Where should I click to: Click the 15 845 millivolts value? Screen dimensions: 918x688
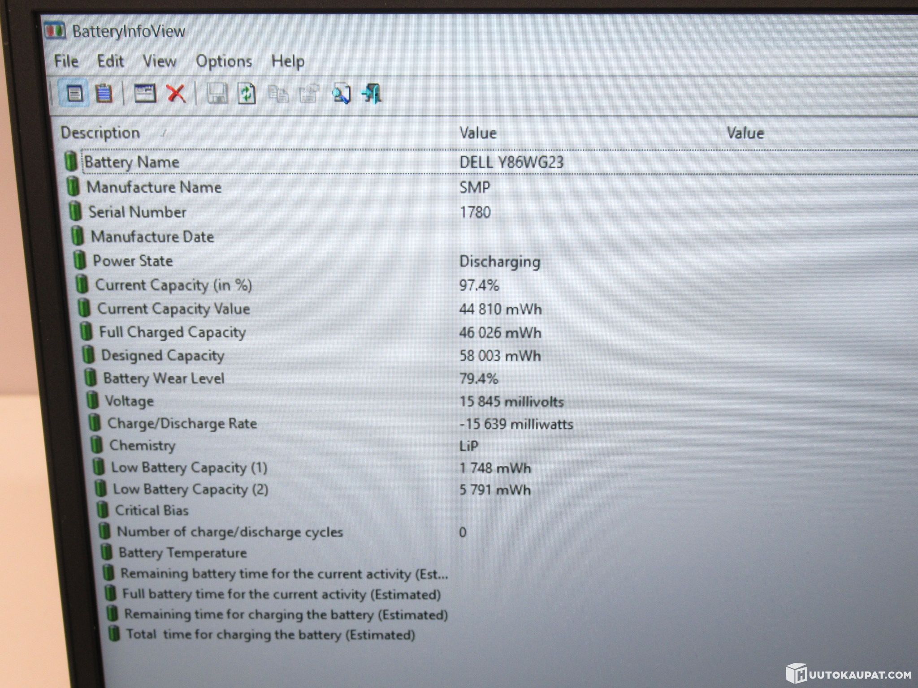(x=511, y=402)
